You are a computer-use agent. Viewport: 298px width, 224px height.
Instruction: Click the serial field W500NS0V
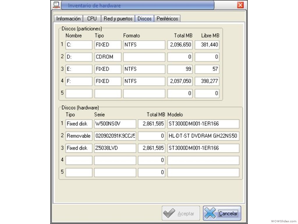pos(115,124)
